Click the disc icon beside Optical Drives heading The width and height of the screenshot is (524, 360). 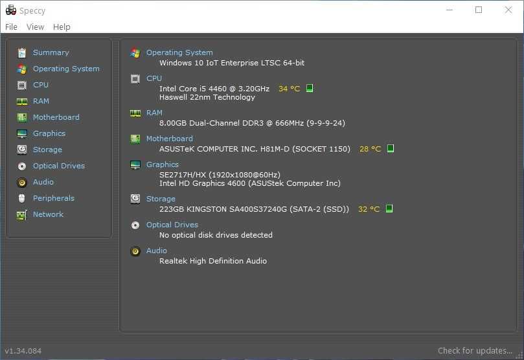[135, 225]
